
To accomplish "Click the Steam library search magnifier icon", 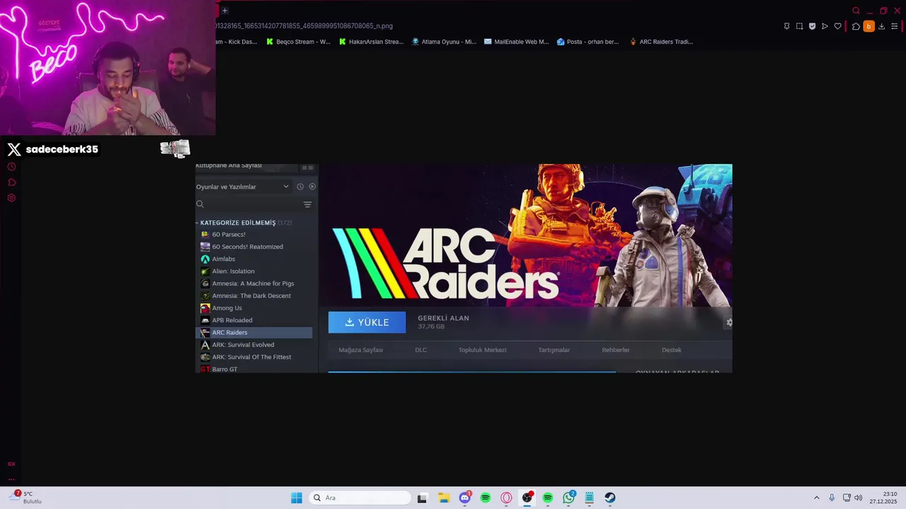I will click(x=200, y=204).
